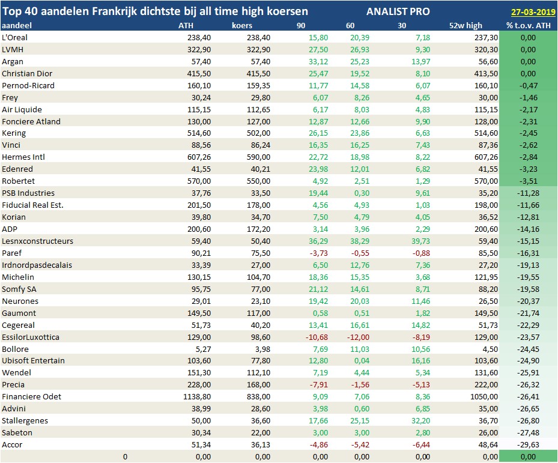The height and width of the screenshot is (463, 558).
Task: Select Accor's % ATH cell -29,63
Action: [x=528, y=445]
